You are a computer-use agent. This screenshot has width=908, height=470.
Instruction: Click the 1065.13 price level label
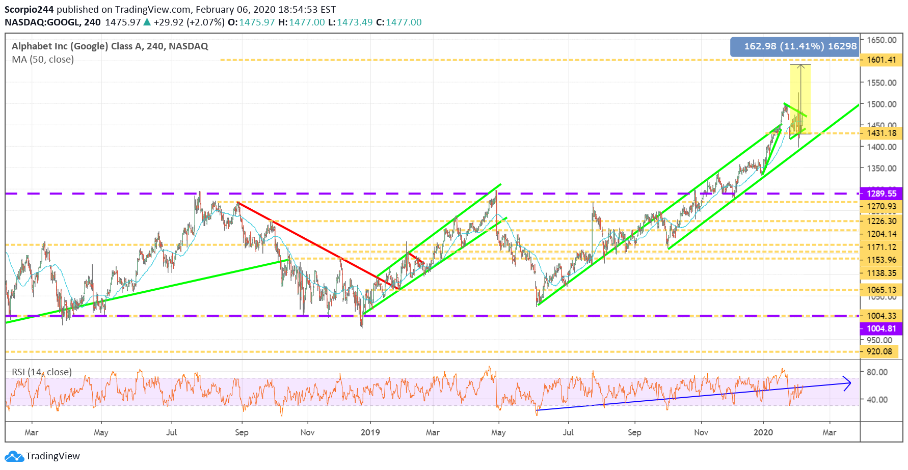coord(881,290)
